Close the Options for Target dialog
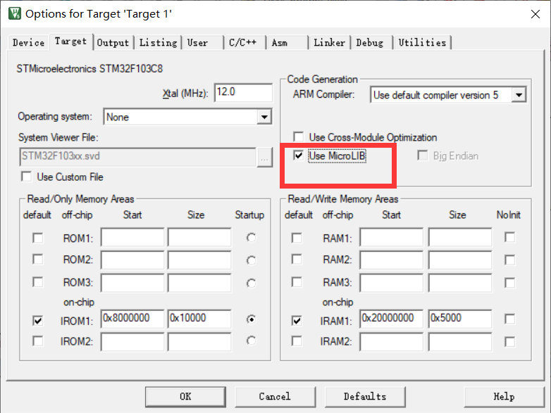This screenshot has height=413, width=551. click(x=535, y=14)
